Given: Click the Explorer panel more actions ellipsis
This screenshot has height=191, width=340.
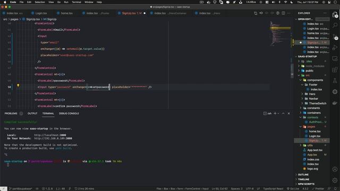Looking at the screenshot, I should [x=325, y=13].
